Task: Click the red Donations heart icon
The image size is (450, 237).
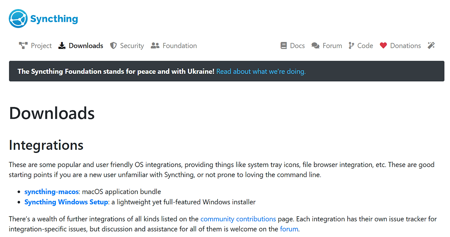Action: [383, 46]
